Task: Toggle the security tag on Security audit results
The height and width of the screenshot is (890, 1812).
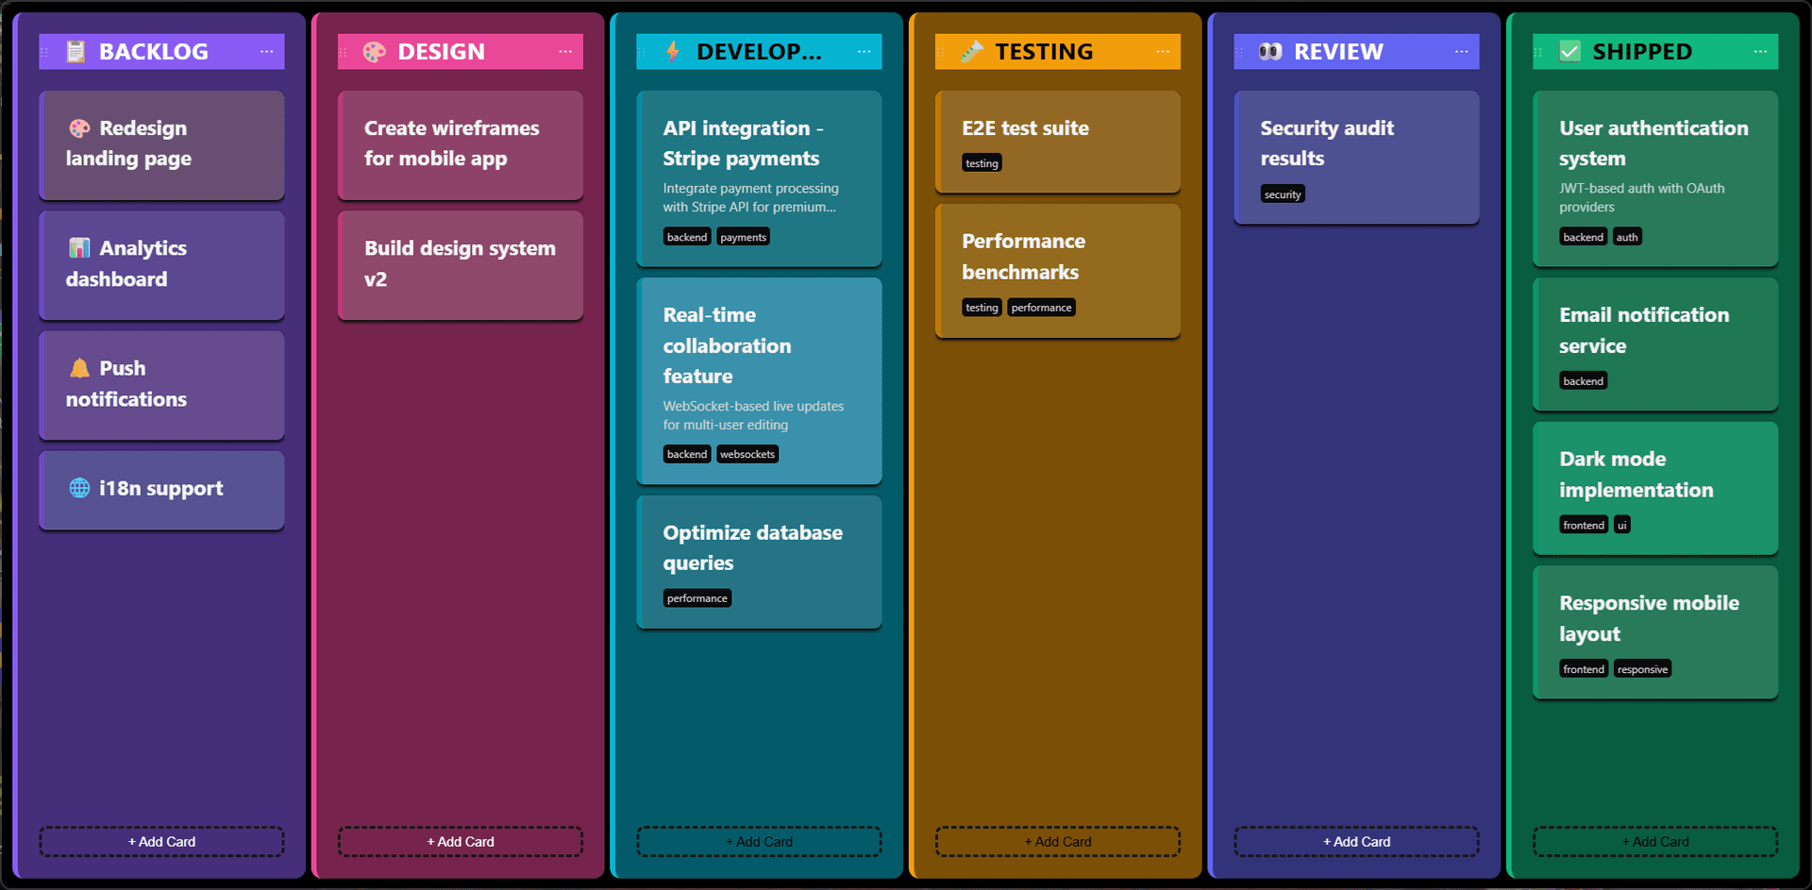Action: [x=1283, y=193]
